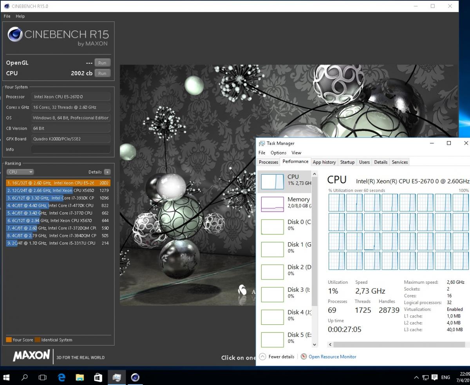The width and height of the screenshot is (470, 385).
Task: Run the CPU benchmark
Action: [102, 73]
